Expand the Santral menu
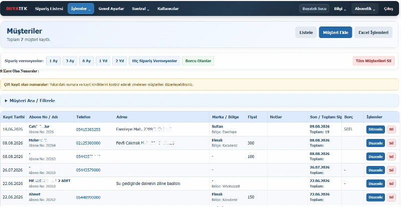 pos(141,8)
